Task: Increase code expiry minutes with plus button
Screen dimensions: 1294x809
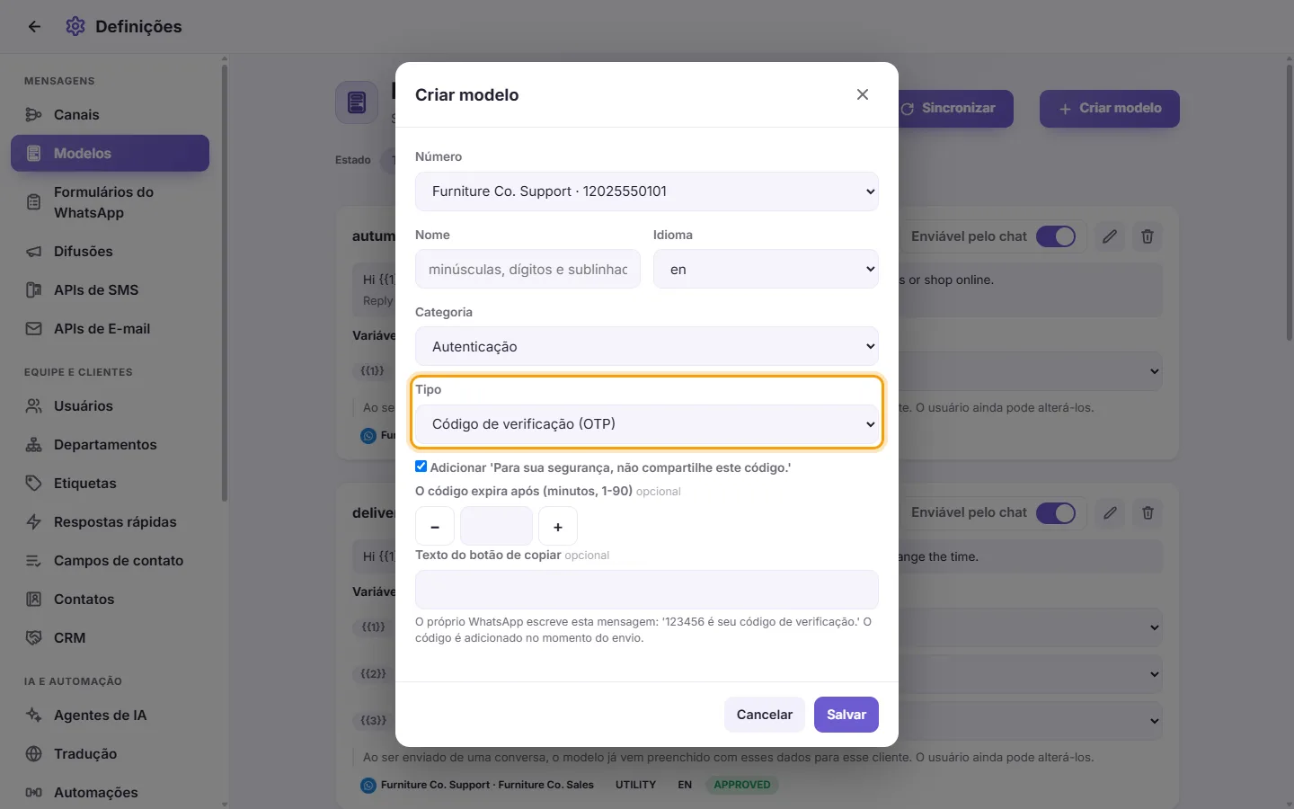Action: coord(558,527)
